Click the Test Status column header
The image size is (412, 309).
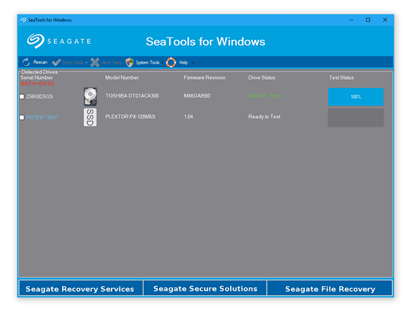pyautogui.click(x=341, y=77)
